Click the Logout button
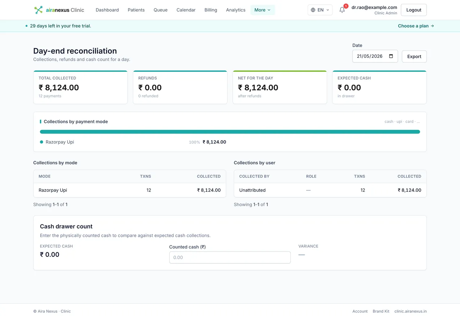 tap(414, 10)
